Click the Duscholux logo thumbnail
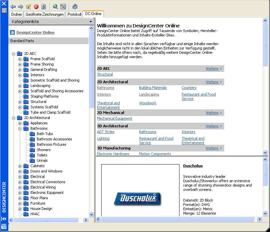Viewport: 270px width, 232px height. [x=138, y=199]
